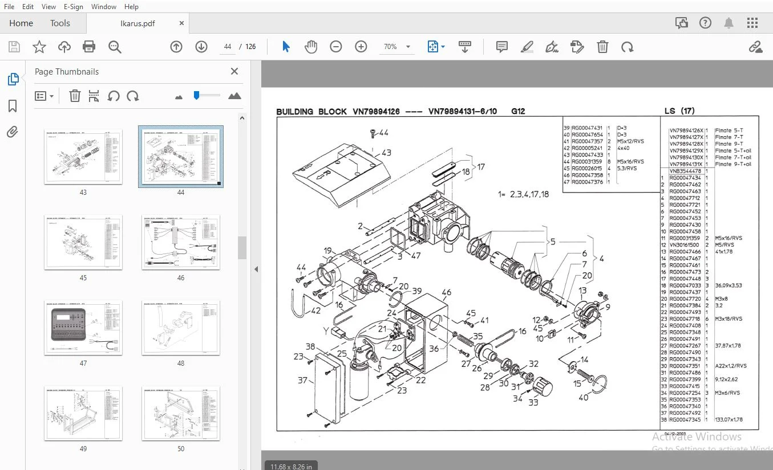Select the highlight text tool

(527, 47)
